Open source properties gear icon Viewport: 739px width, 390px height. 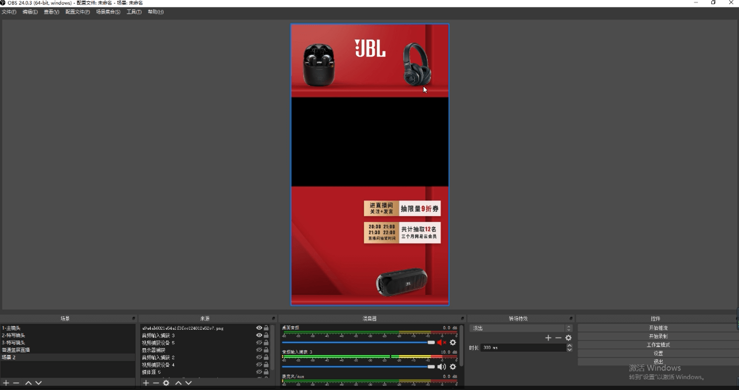166,383
